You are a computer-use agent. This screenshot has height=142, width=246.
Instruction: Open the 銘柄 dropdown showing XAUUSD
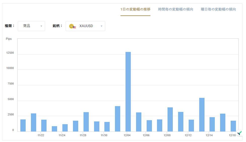coord(85,26)
